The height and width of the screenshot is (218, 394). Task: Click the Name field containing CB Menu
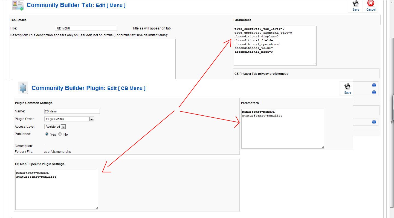coord(72,111)
